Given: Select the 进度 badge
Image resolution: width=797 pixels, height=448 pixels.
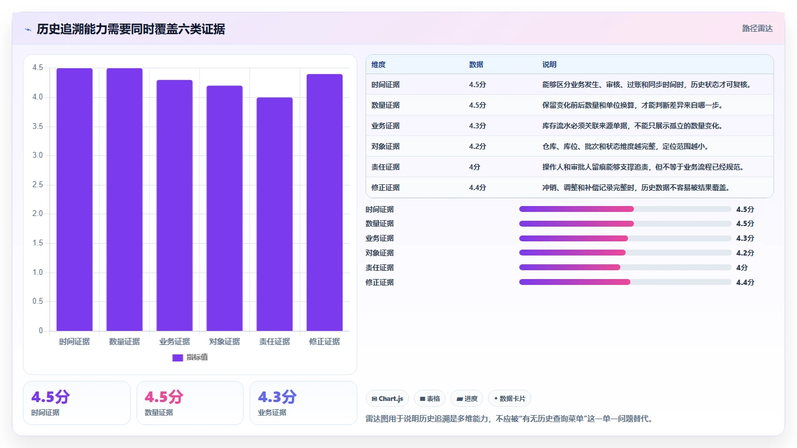Looking at the screenshot, I should [467, 399].
